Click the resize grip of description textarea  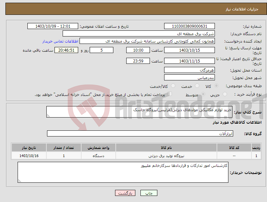point(48,116)
